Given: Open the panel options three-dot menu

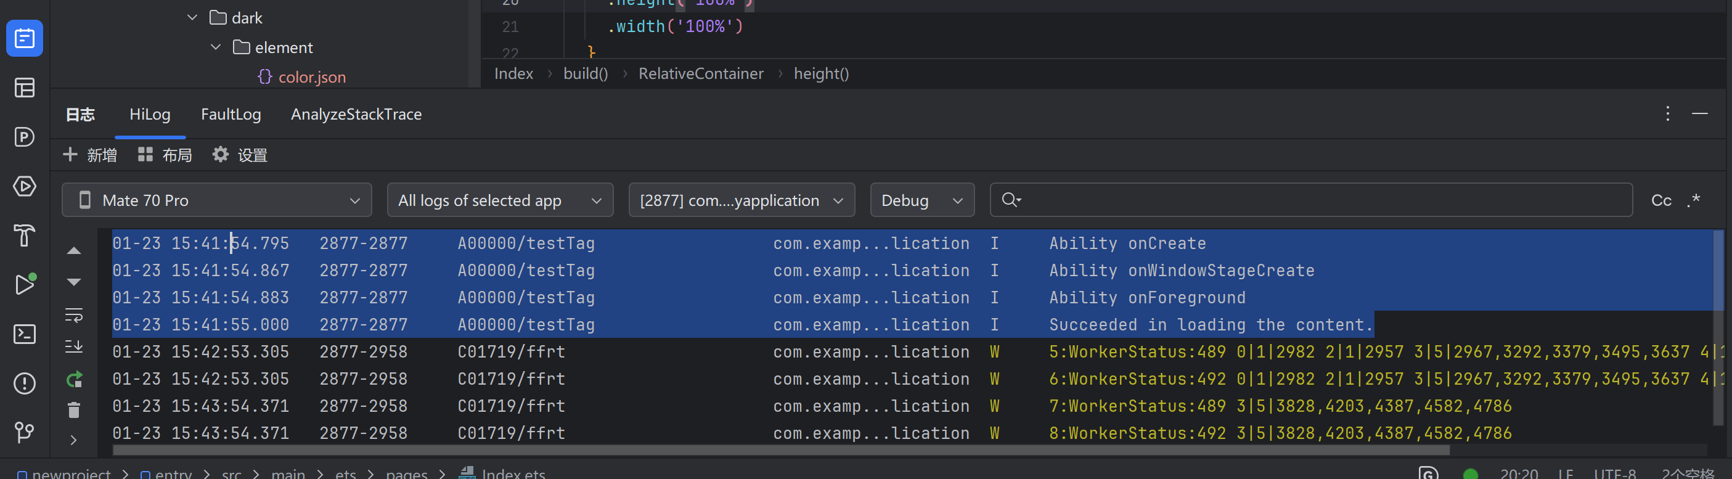Looking at the screenshot, I should (1668, 113).
